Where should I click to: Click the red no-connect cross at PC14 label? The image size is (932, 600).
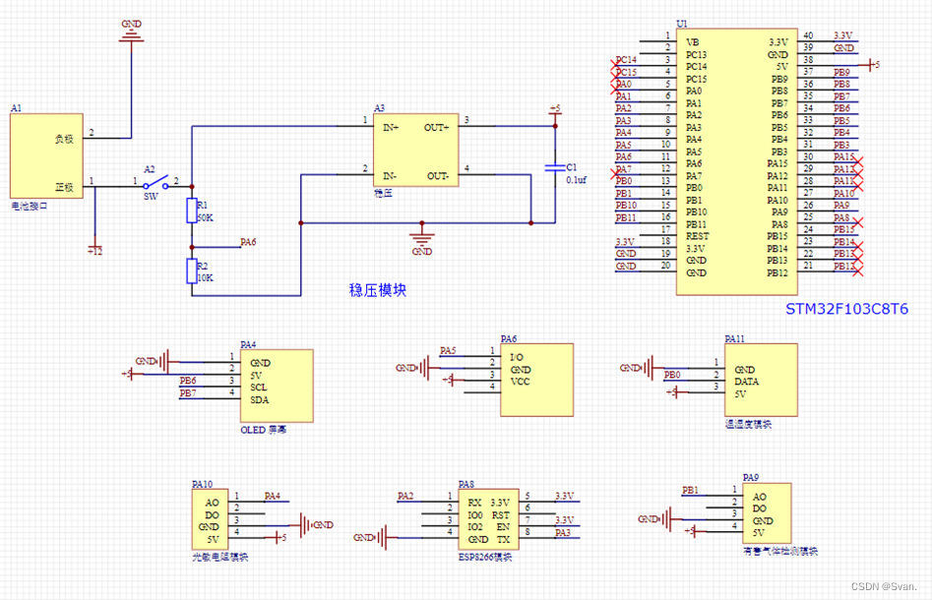pyautogui.click(x=616, y=66)
